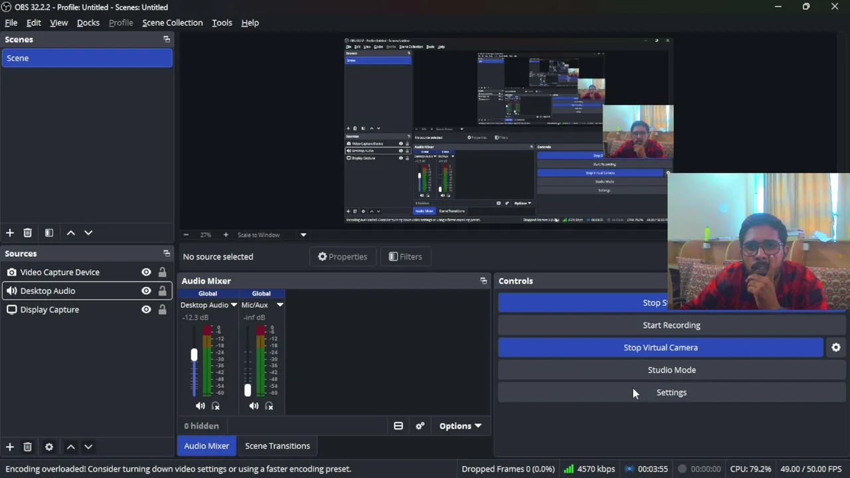Click the OBS logo in the title bar
850x478 pixels.
(x=6, y=7)
